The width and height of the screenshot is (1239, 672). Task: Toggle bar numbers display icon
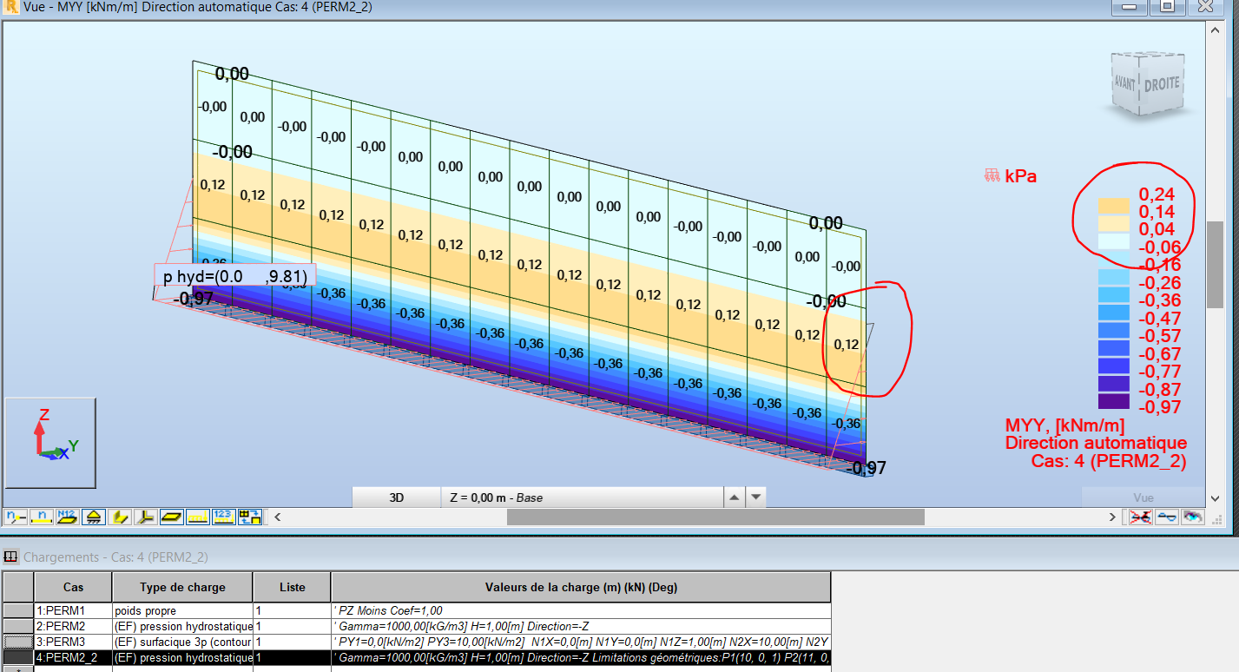pyautogui.click(x=41, y=517)
